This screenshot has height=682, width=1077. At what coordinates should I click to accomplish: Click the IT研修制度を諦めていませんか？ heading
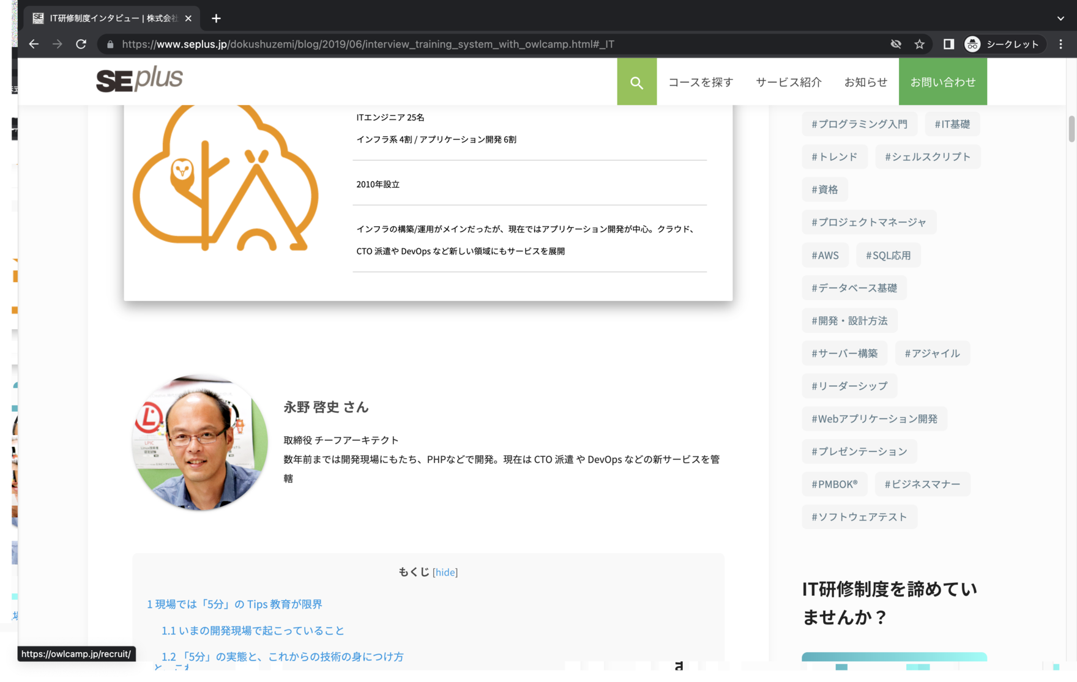click(x=890, y=603)
